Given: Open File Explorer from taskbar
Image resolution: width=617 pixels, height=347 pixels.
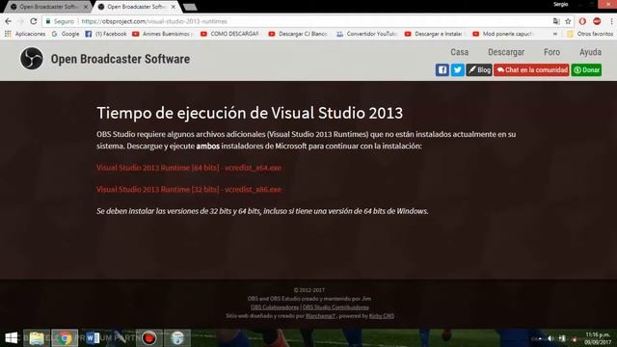Looking at the screenshot, I should (x=37, y=338).
